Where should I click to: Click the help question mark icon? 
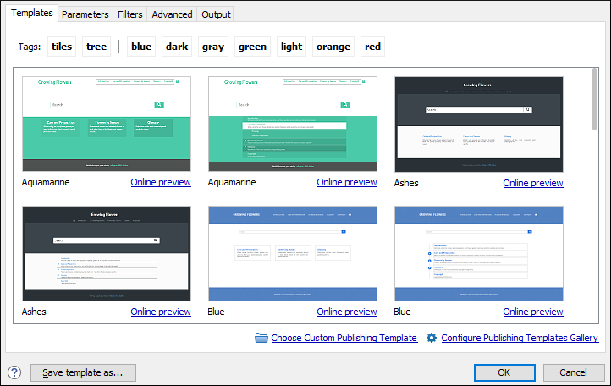pos(14,372)
